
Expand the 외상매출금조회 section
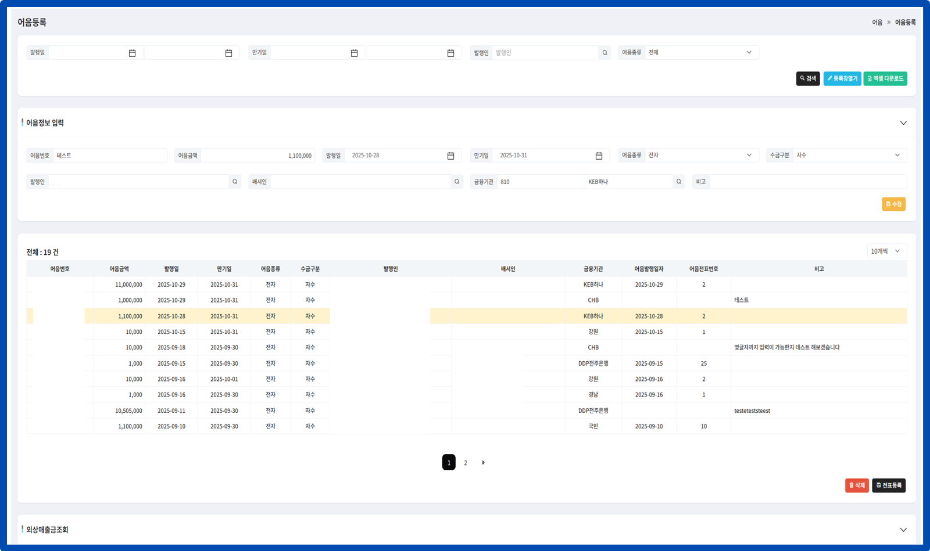[x=903, y=530]
